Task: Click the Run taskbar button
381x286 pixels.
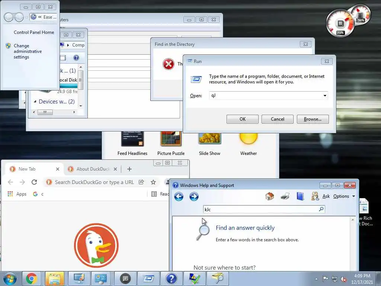Action: (x=148, y=279)
